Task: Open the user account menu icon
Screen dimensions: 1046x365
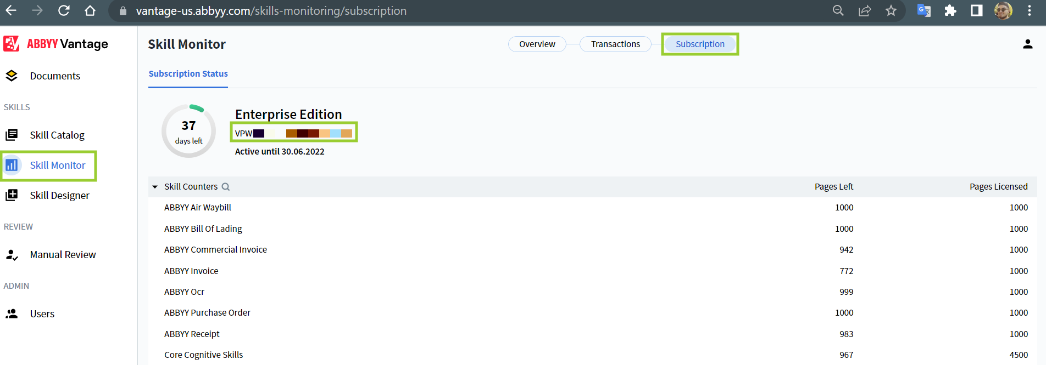Action: coord(1027,44)
